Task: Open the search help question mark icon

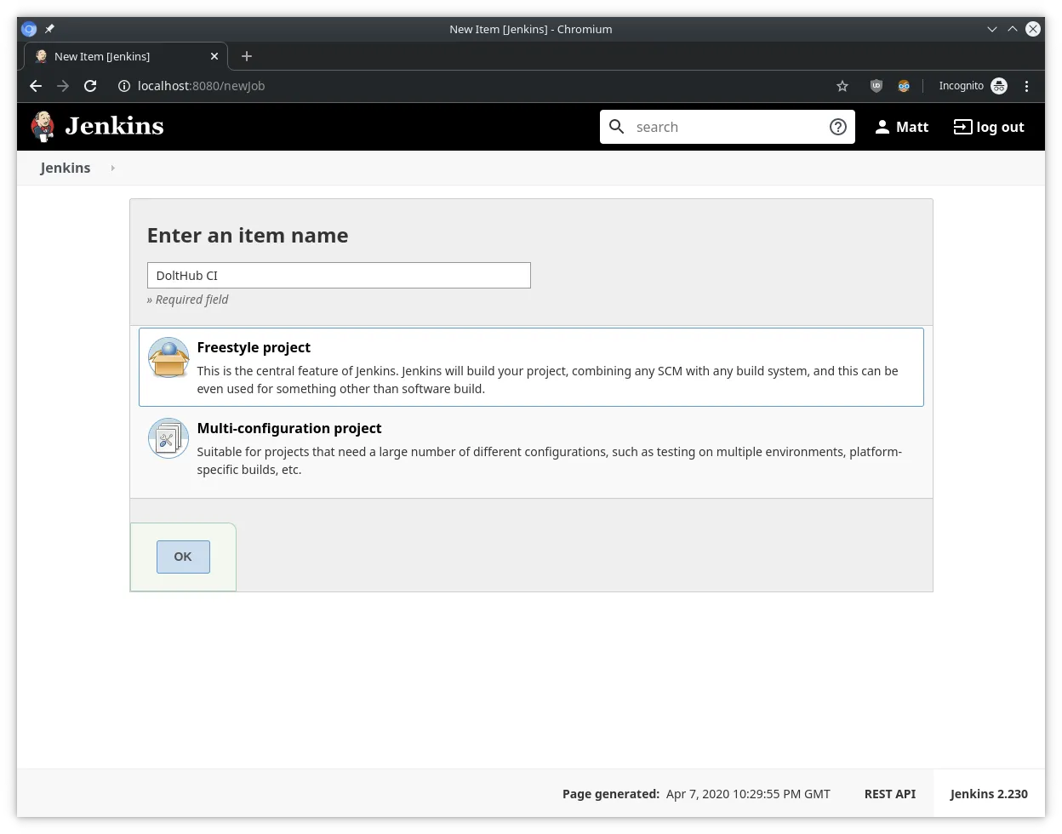Action: pyautogui.click(x=837, y=126)
